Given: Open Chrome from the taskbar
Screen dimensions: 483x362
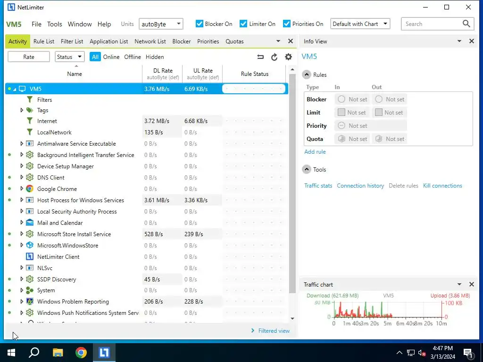Looking at the screenshot, I should pyautogui.click(x=81, y=353).
